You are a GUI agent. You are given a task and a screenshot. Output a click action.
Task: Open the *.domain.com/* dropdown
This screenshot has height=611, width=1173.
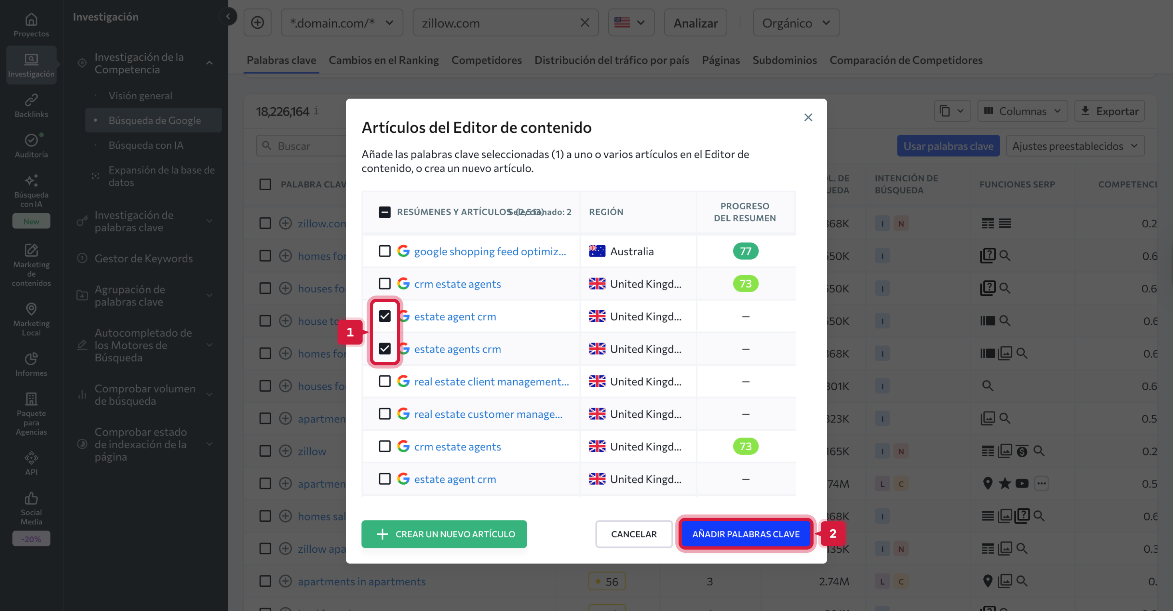pyautogui.click(x=341, y=22)
